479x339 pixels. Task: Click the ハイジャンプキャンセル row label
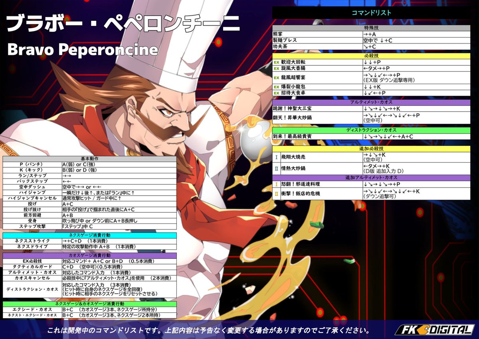[x=32, y=198]
